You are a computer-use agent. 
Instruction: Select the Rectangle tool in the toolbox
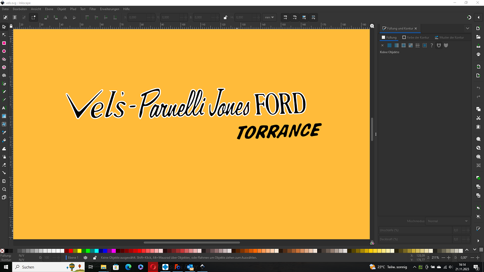pos(4,43)
